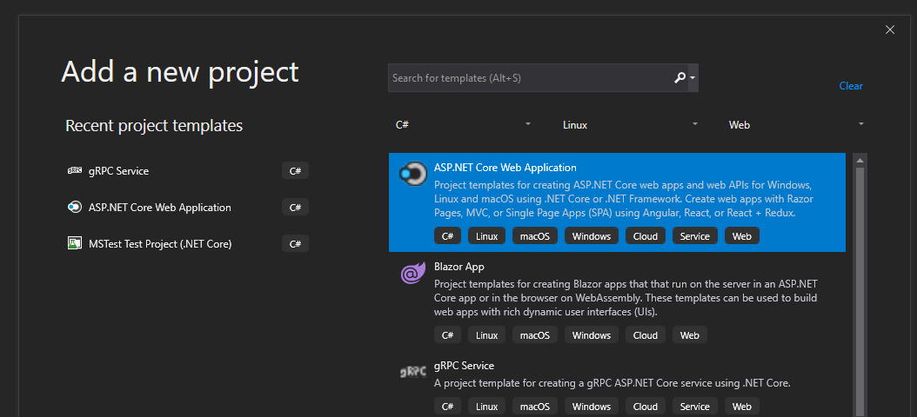Clear all filters with Clear link
The width and height of the screenshot is (917, 417).
pyautogui.click(x=850, y=86)
